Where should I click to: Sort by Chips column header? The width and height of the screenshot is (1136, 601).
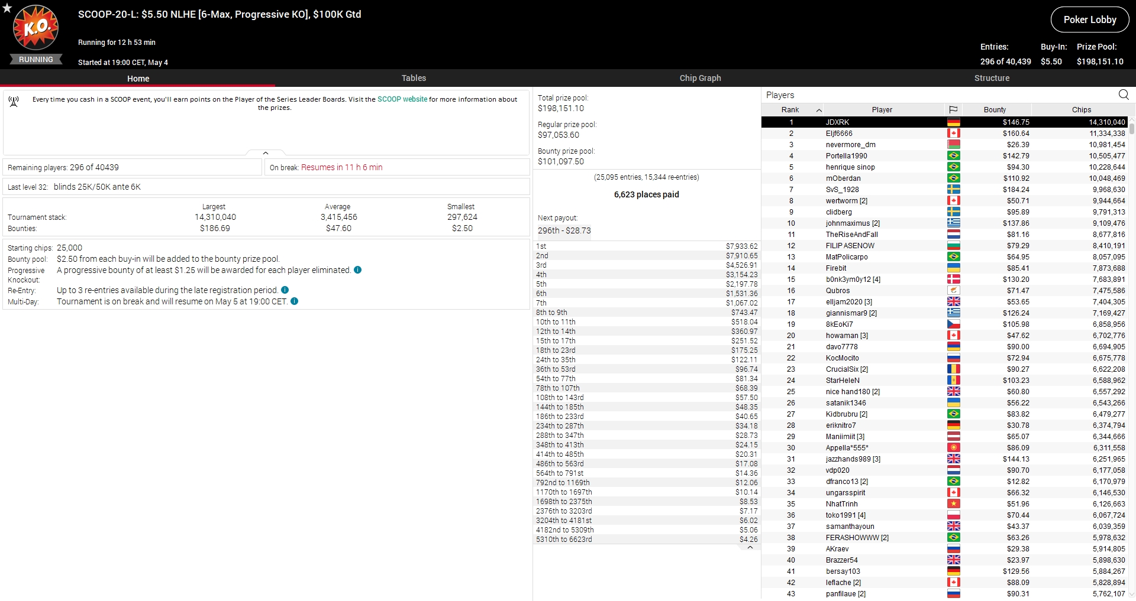tap(1081, 110)
